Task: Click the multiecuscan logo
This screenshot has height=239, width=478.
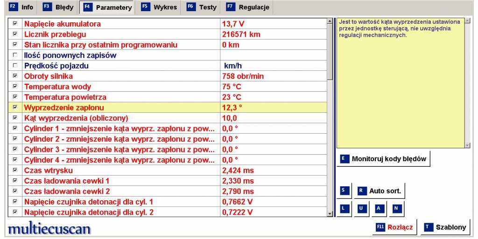Action: pyautogui.click(x=49, y=228)
